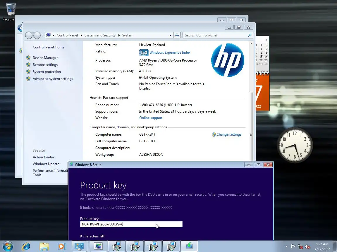Minimize the Windows 8 Setup window

tap(249, 164)
